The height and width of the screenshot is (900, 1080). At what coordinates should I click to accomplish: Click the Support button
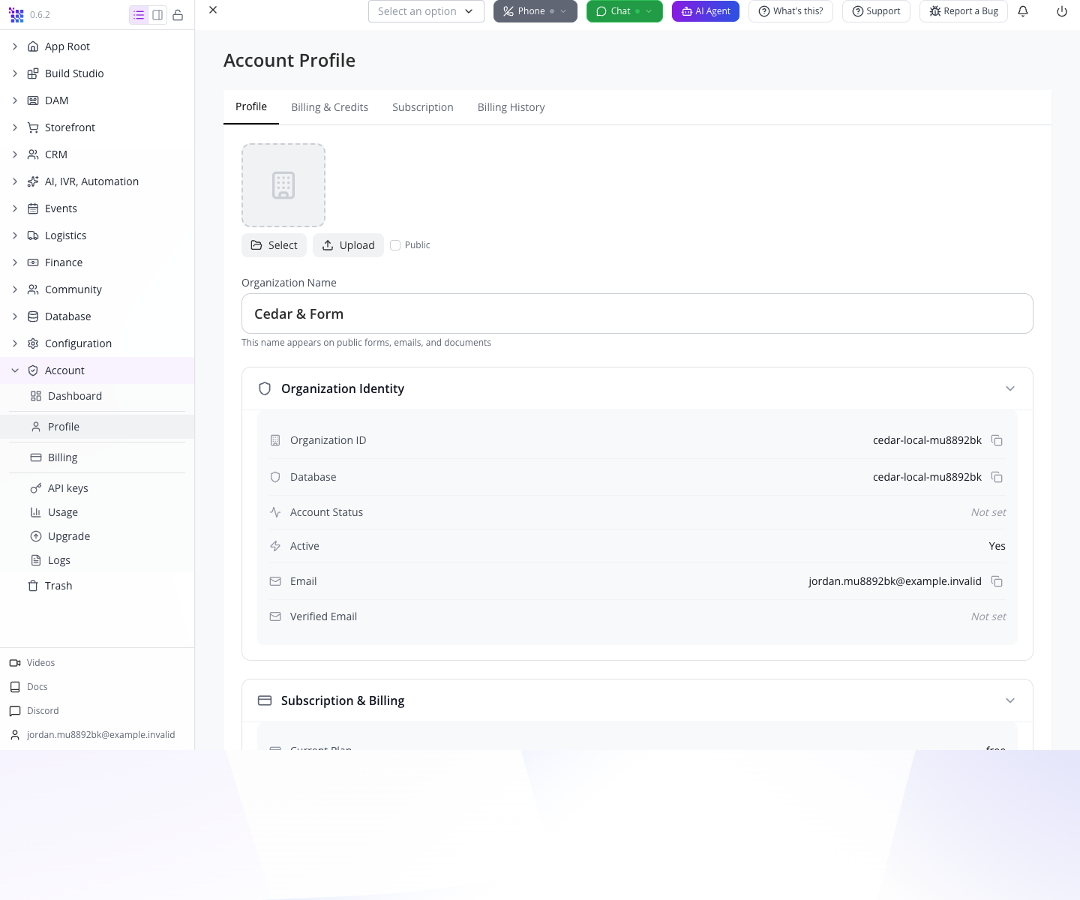point(876,11)
